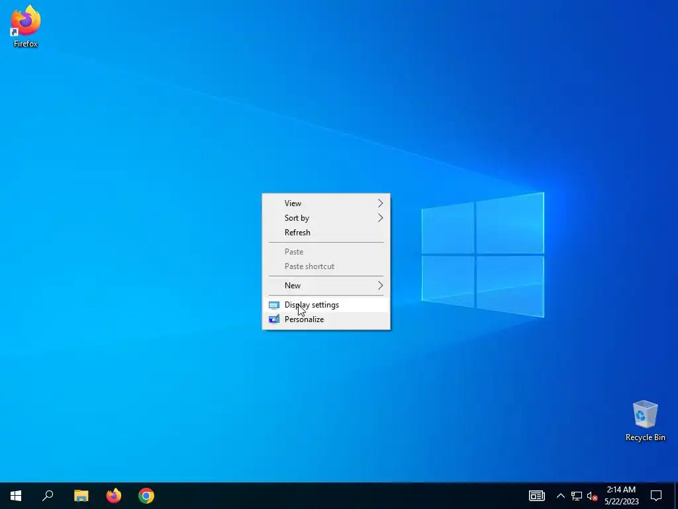The height and width of the screenshot is (509, 678).
Task: Choose Display settings from context menu
Action: (x=326, y=305)
